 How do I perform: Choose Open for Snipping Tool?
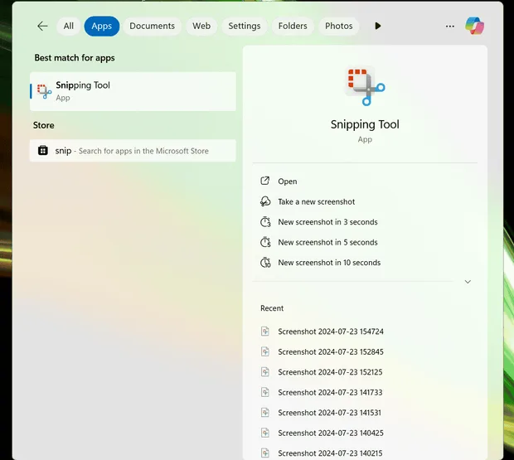[x=288, y=182]
